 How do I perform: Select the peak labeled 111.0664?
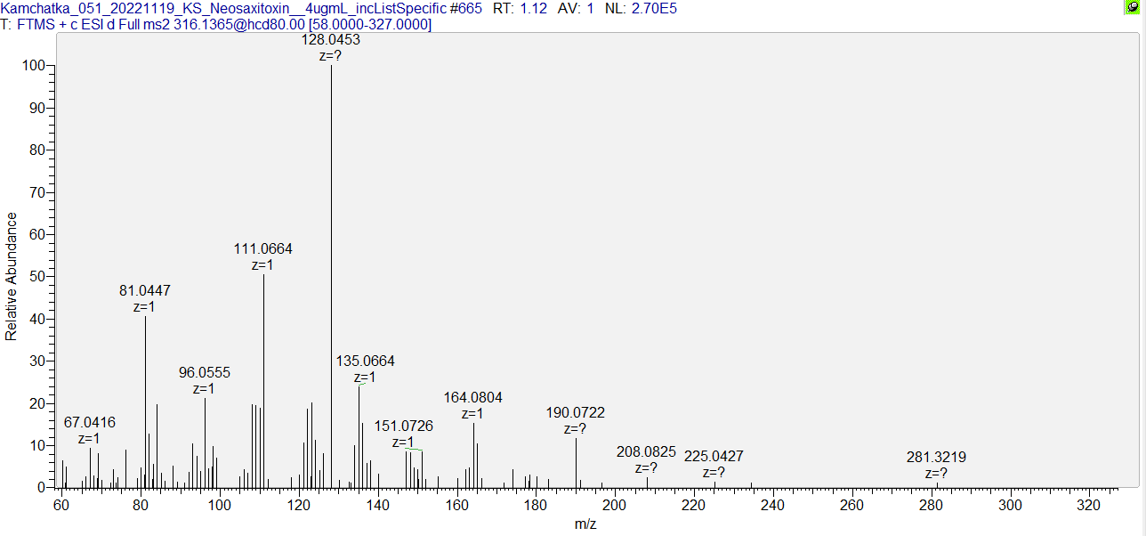coord(262,249)
